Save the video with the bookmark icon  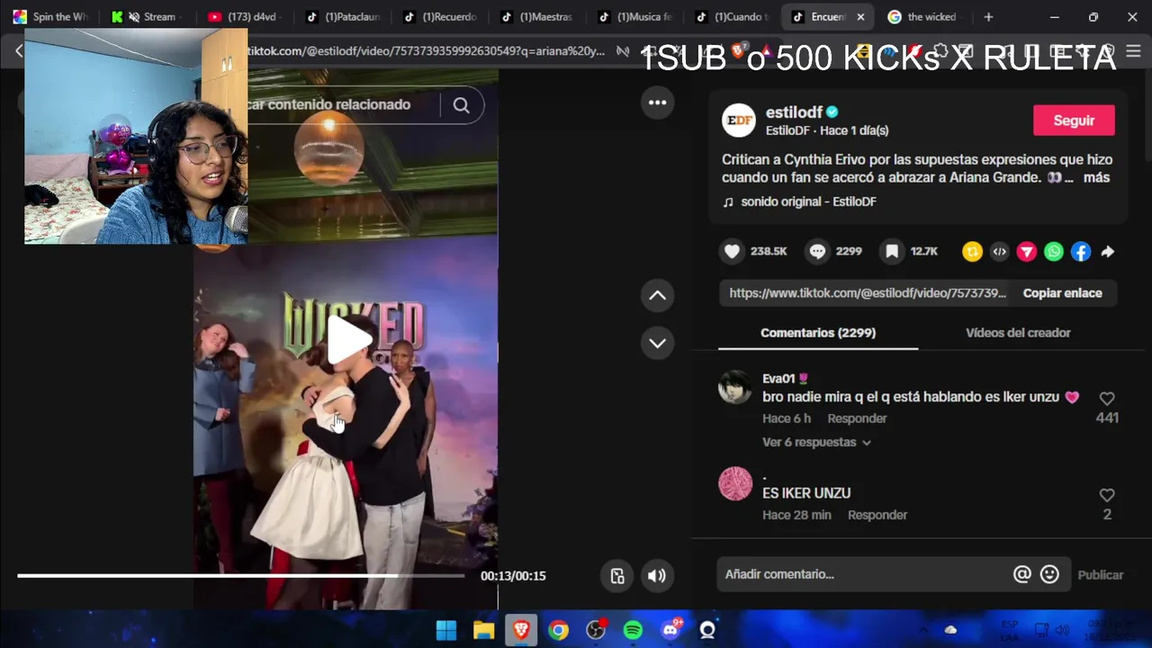coord(892,252)
